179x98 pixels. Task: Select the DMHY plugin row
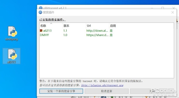click(107, 35)
